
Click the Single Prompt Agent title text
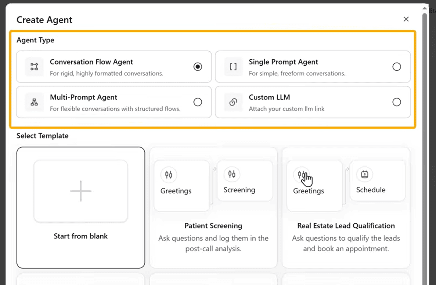(283, 62)
